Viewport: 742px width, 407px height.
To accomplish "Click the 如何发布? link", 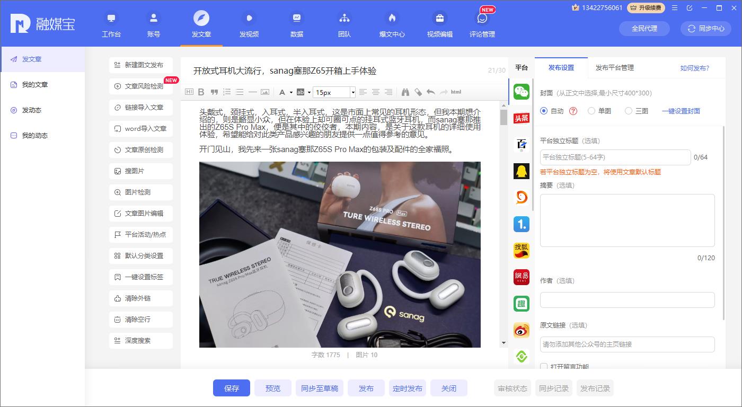I will [695, 68].
